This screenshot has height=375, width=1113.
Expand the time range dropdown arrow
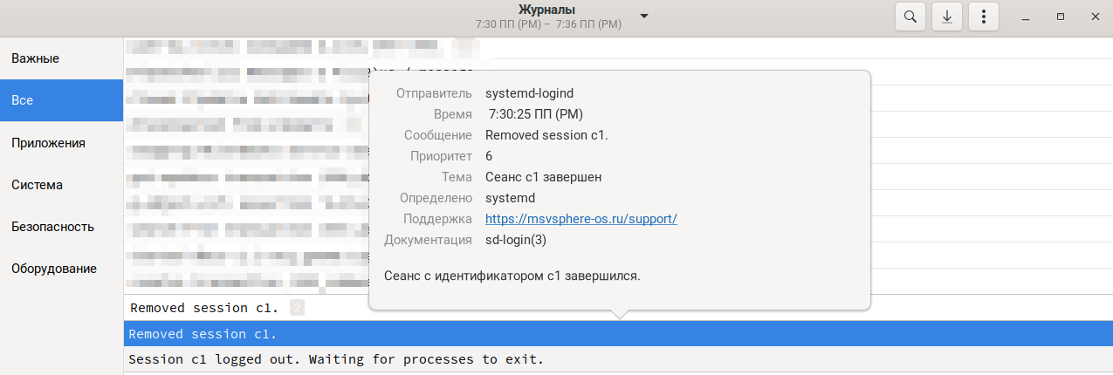(x=644, y=16)
